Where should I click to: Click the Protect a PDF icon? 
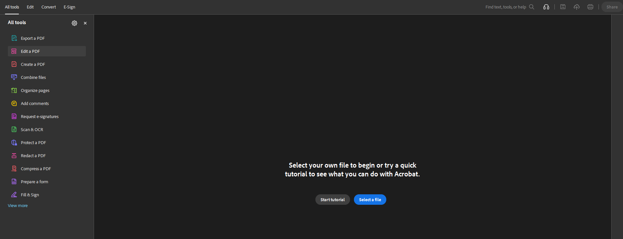14,142
